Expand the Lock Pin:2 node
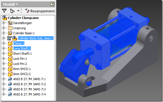This screenshot has width=163, height=102. [3, 63]
